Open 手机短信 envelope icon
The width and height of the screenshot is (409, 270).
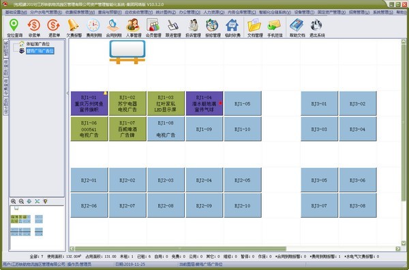pyautogui.click(x=275, y=28)
